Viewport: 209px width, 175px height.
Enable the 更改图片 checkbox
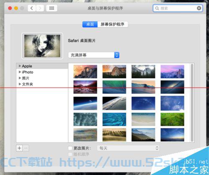[x=70, y=148]
